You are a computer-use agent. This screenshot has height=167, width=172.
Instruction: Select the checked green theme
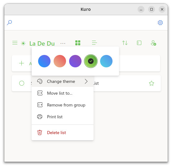(x=91, y=61)
